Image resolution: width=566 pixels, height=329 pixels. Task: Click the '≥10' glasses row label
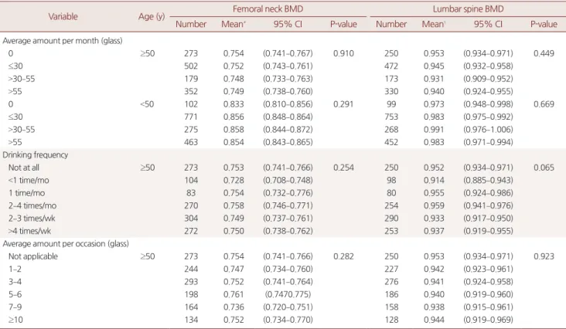click(15, 320)
